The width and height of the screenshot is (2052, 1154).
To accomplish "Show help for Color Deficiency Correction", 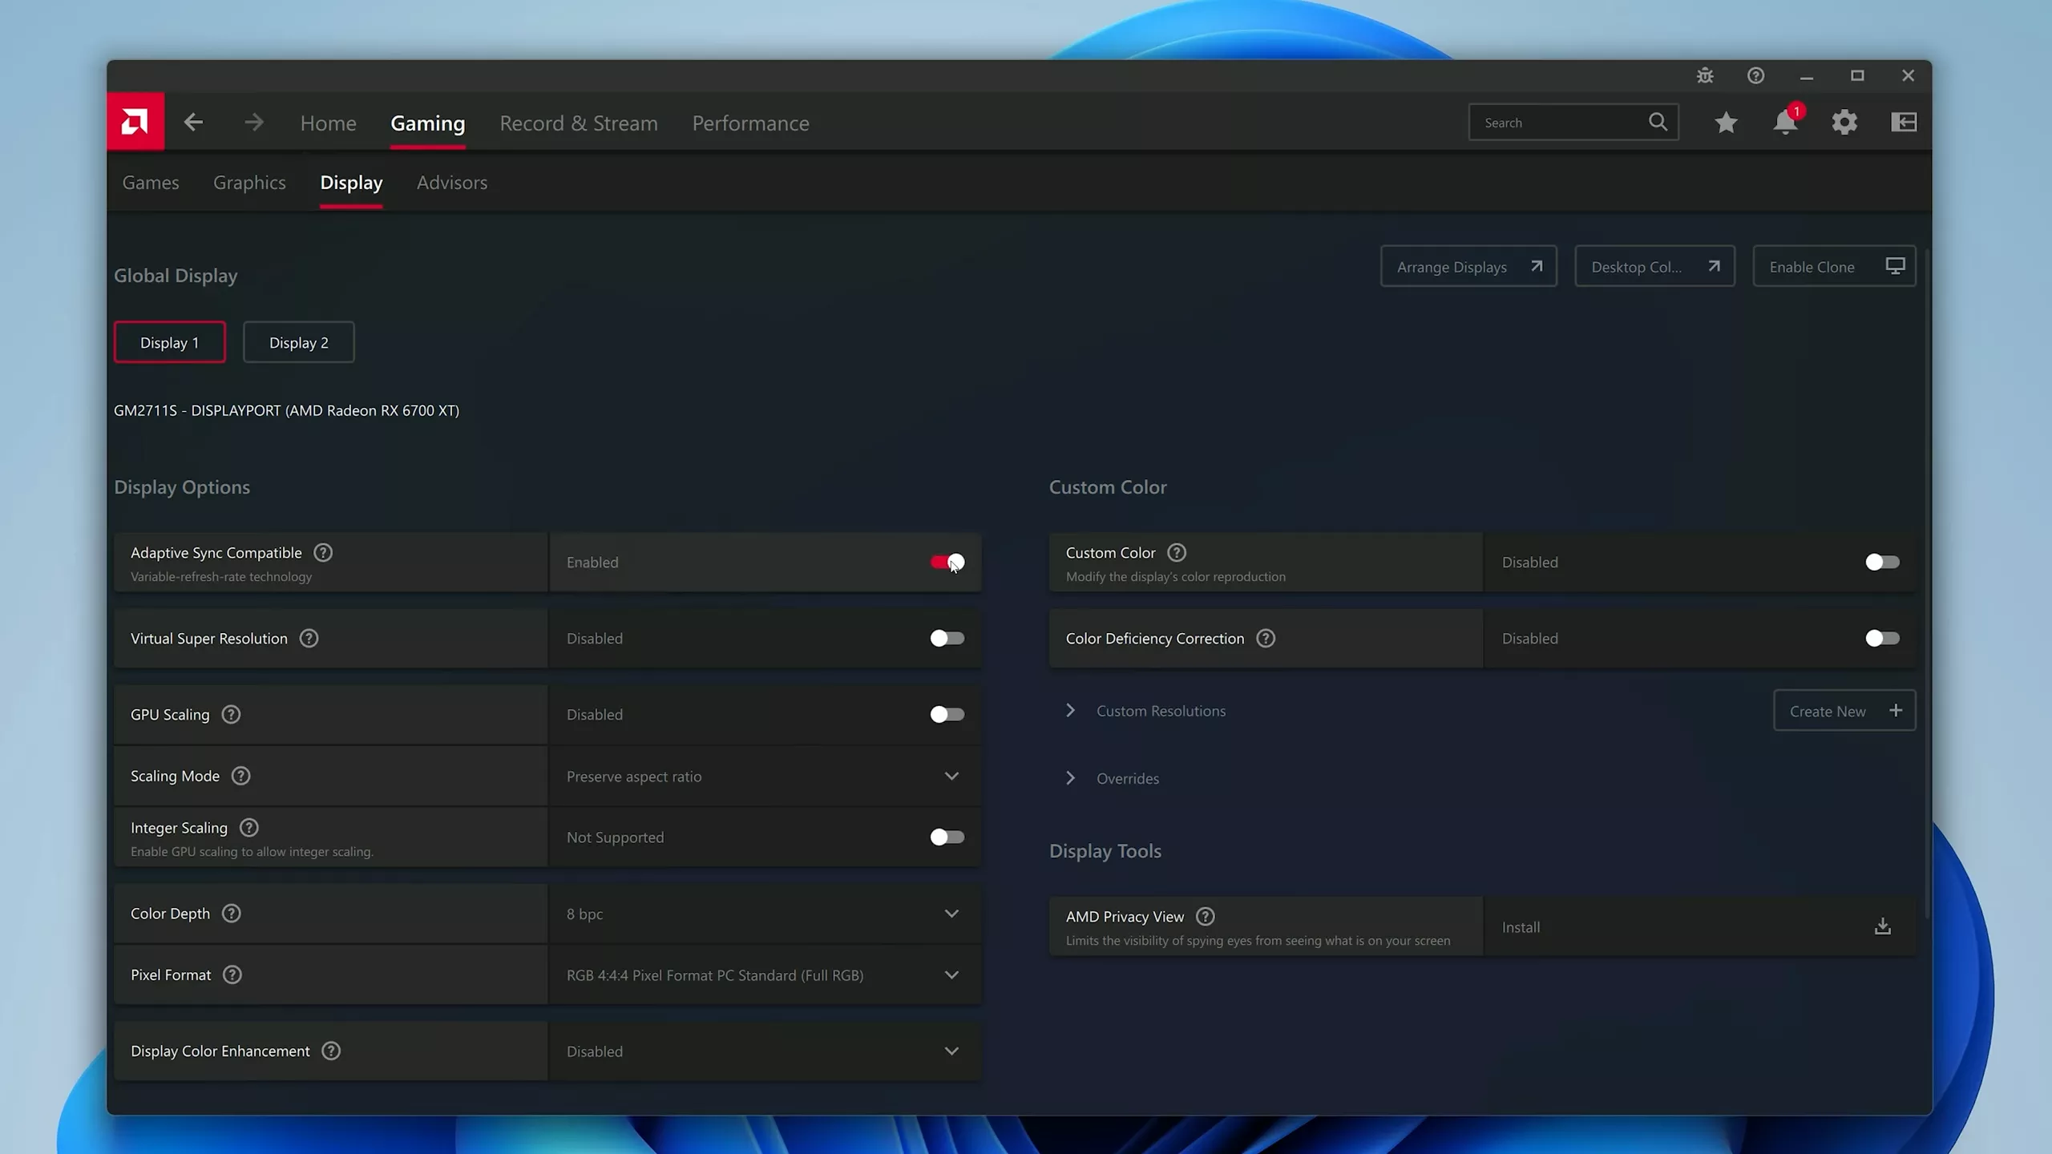I will coord(1266,638).
